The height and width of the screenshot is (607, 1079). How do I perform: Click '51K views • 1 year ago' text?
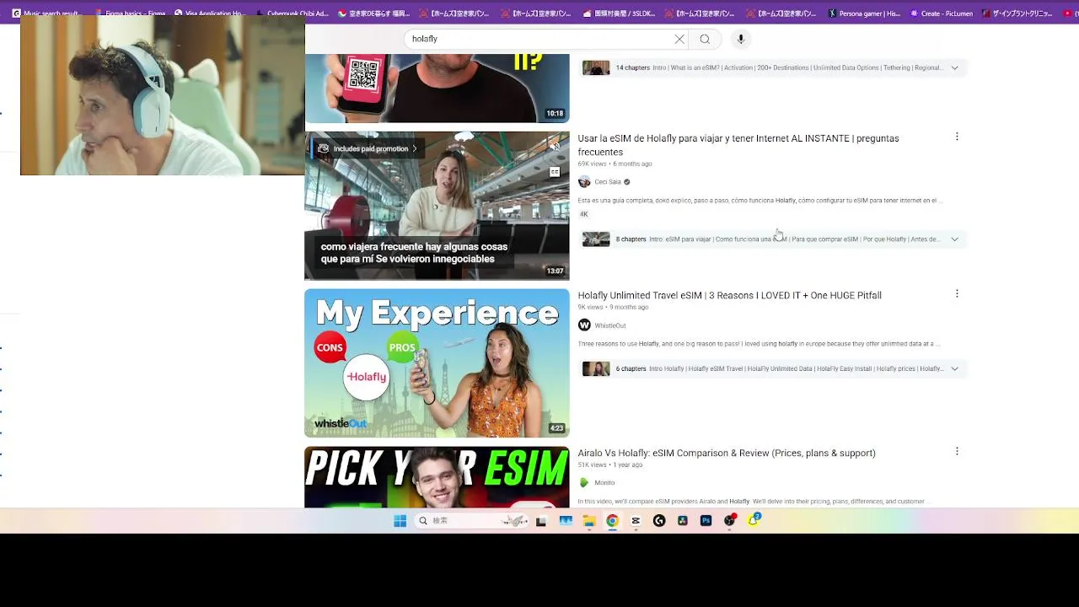[610, 465]
